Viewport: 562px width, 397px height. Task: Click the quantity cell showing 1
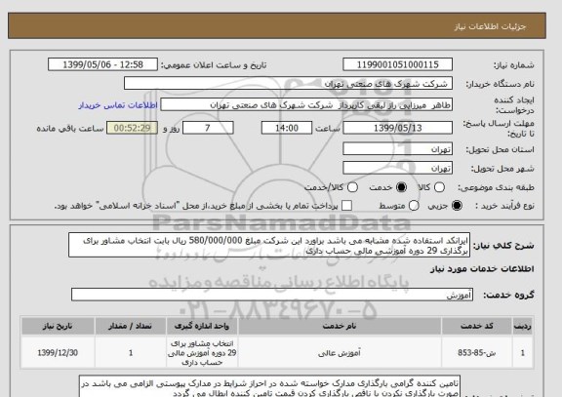point(131,353)
